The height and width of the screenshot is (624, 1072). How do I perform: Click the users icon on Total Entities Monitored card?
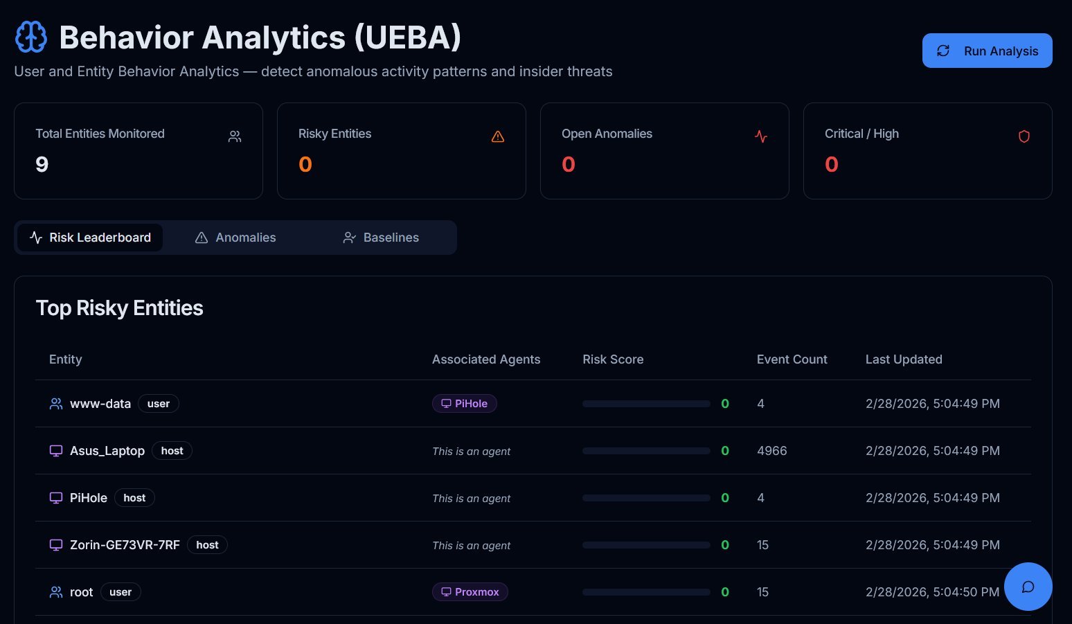pyautogui.click(x=234, y=136)
